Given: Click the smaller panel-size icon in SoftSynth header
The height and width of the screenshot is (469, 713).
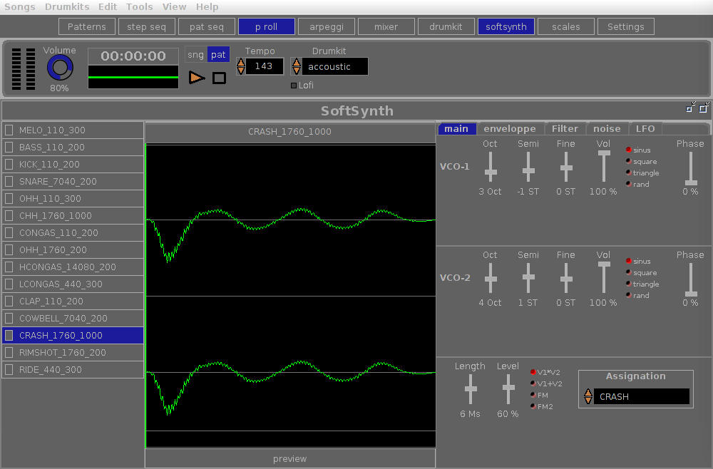Looking at the screenshot, I should coord(690,107).
